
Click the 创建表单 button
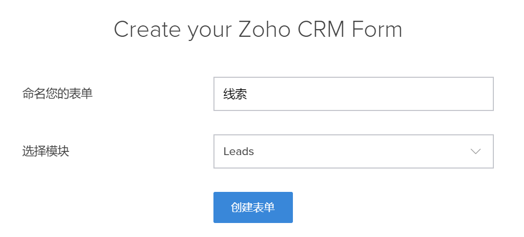pyautogui.click(x=253, y=207)
